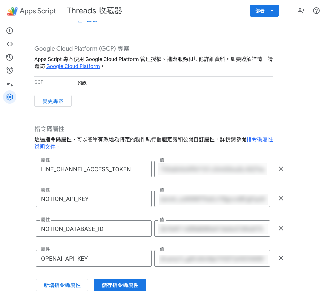The width and height of the screenshot is (325, 297).
Task: Remove the LINE_CHANNEL_ACCESS_TOKEN property
Action: click(281, 169)
